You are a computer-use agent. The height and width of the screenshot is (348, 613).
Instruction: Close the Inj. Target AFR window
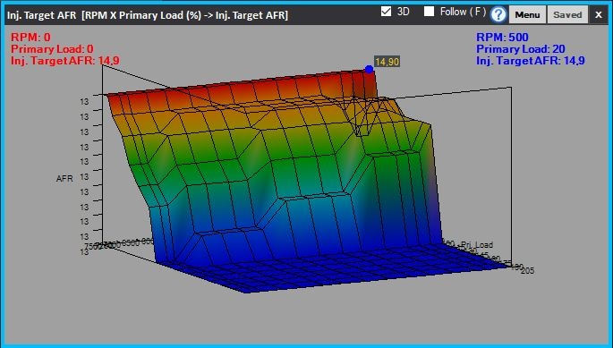(599, 15)
